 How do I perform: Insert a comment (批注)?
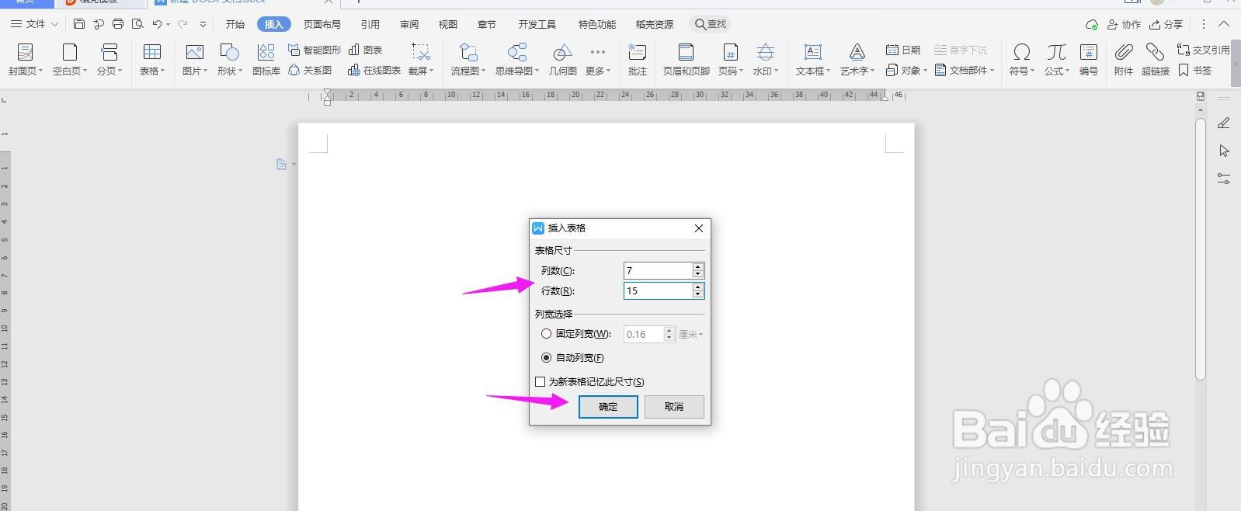638,59
